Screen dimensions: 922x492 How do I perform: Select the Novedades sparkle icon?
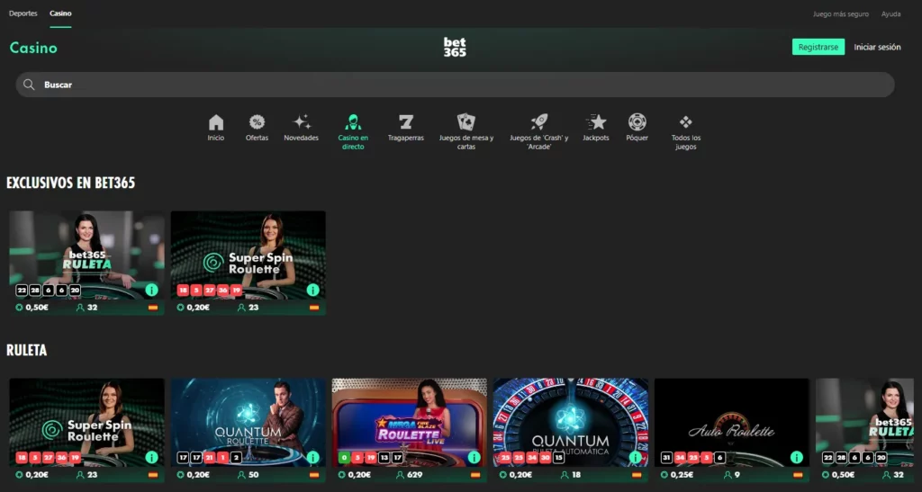302,122
